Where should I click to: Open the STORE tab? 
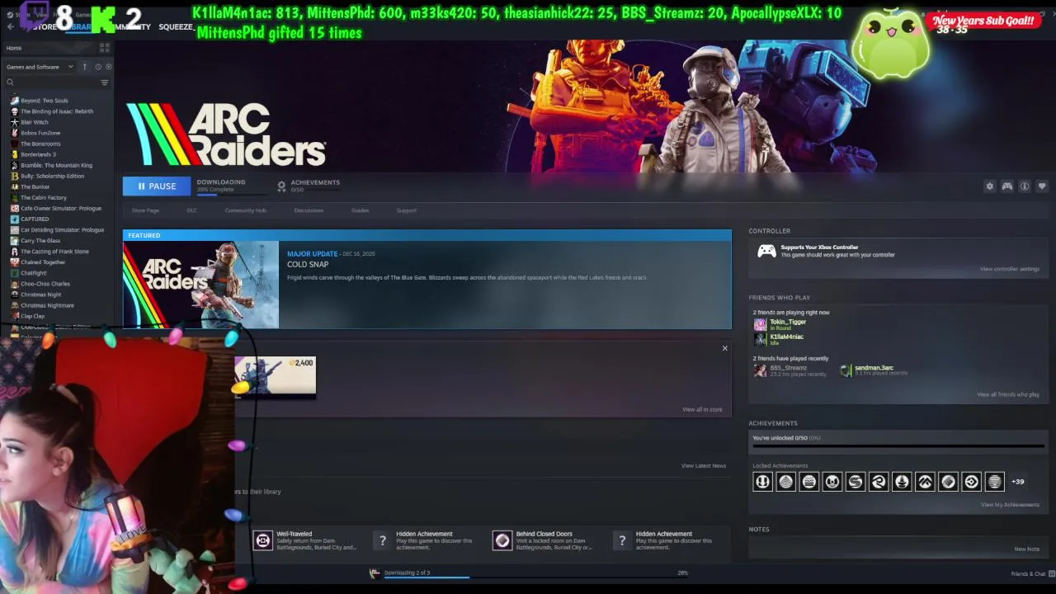point(45,27)
